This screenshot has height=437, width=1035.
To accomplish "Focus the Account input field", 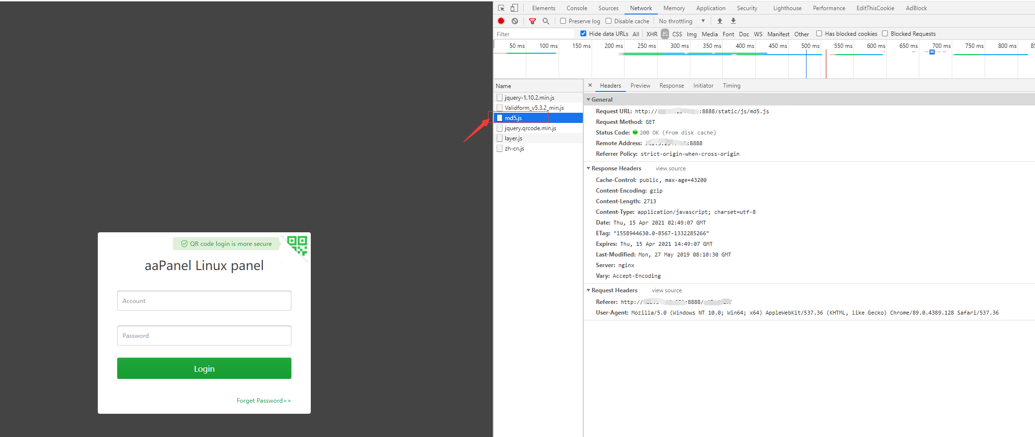I will 204,301.
